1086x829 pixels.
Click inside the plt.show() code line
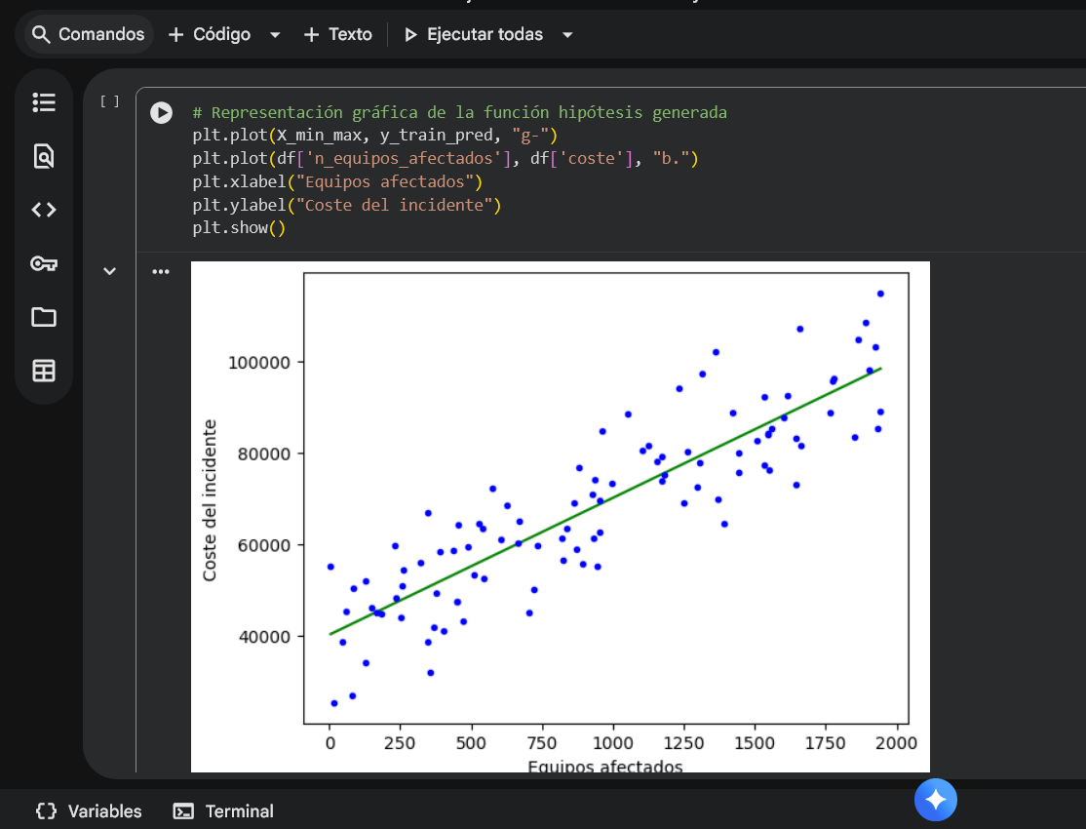(238, 228)
